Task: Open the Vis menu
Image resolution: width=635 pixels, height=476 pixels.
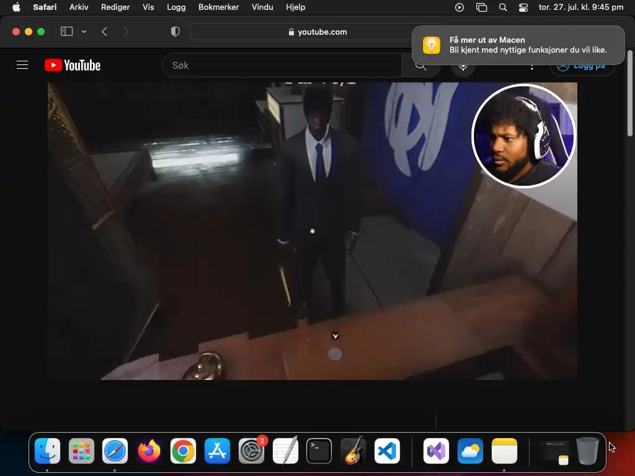Action: [x=148, y=7]
